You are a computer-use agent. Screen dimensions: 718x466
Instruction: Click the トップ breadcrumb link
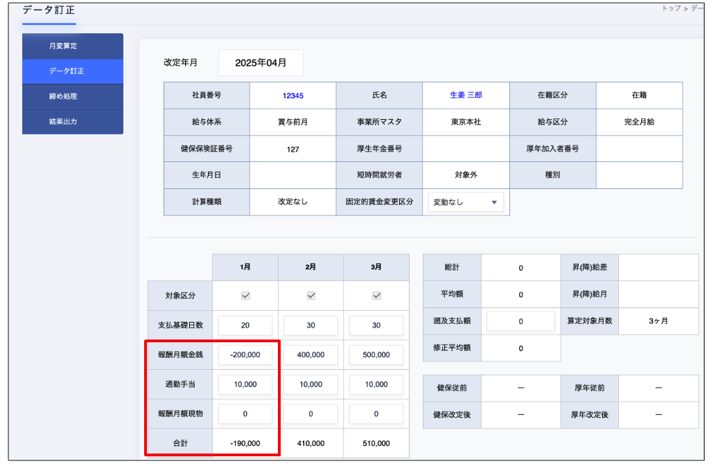point(671,8)
